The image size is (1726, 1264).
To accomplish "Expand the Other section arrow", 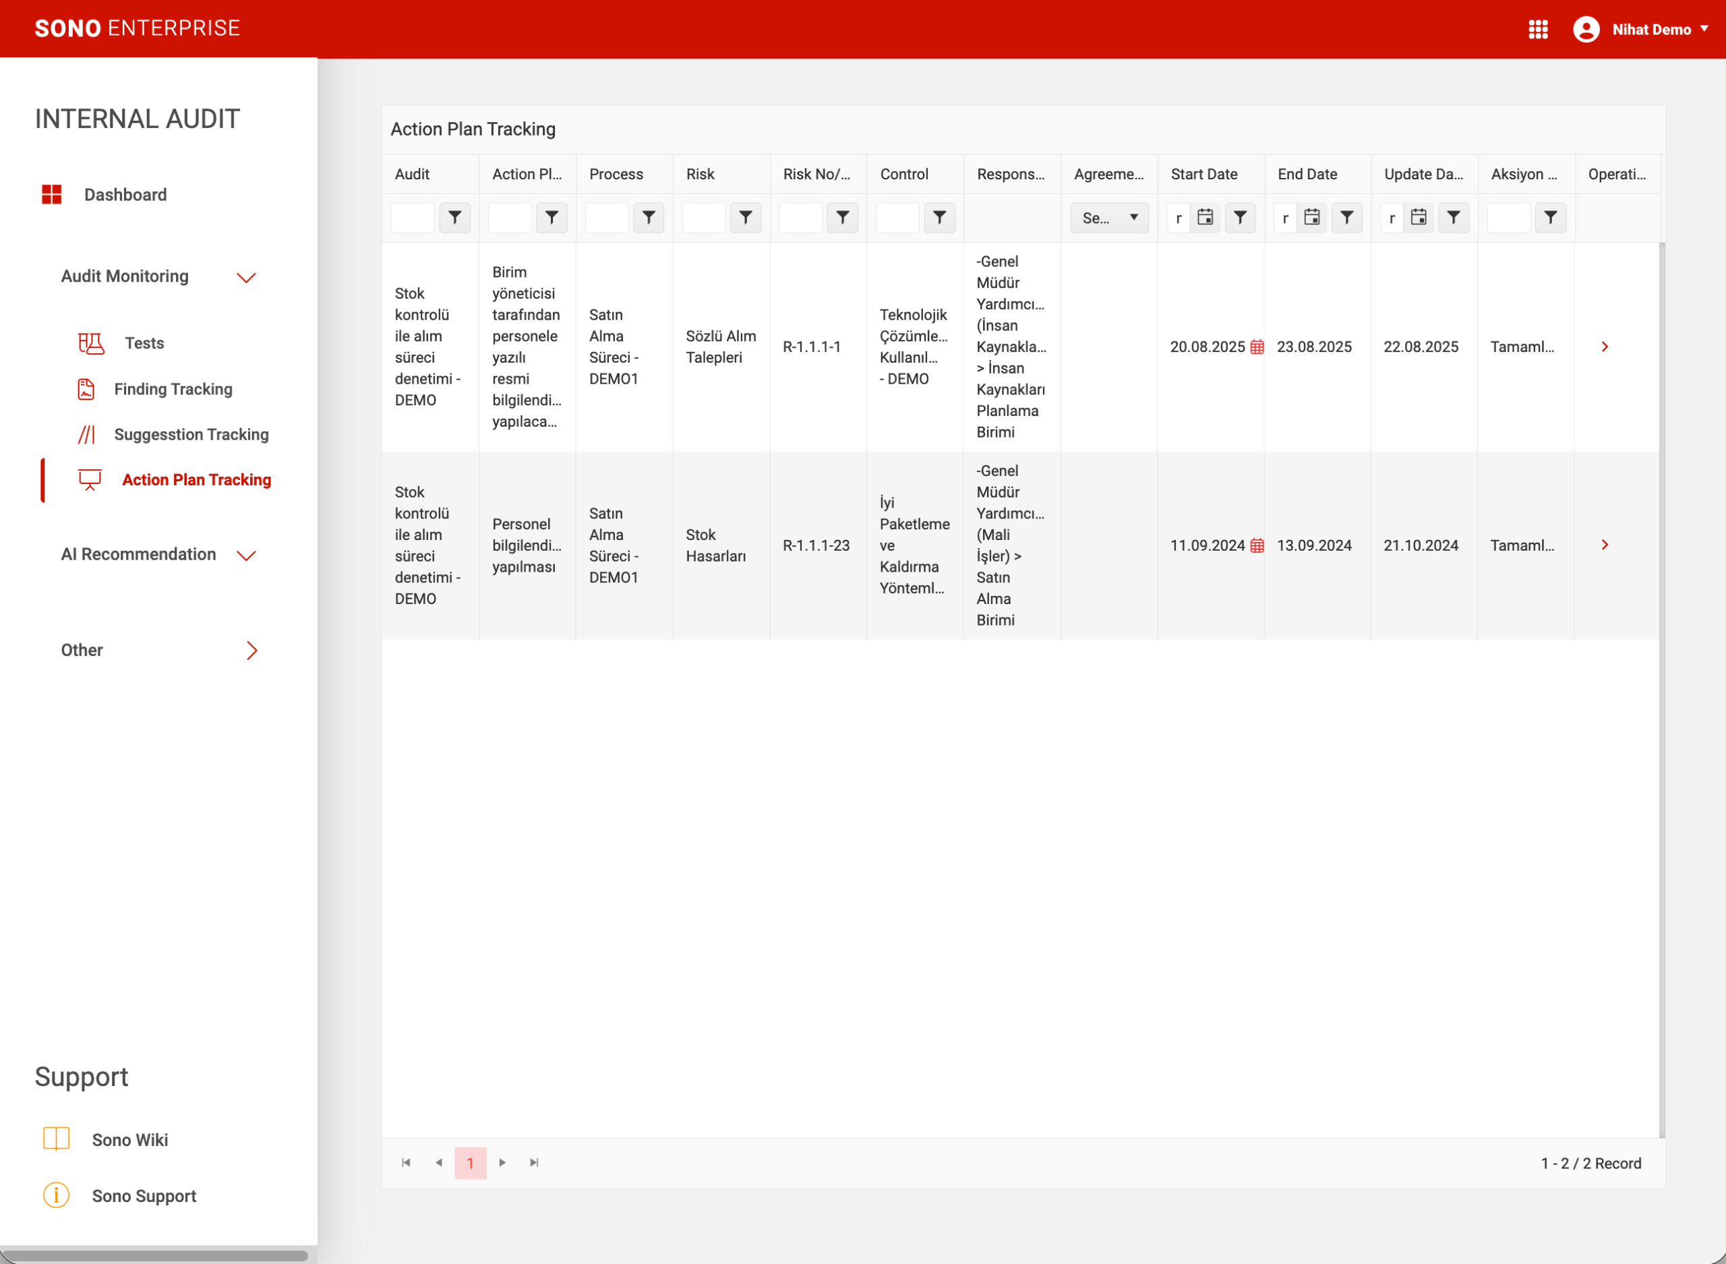I will click(x=251, y=651).
